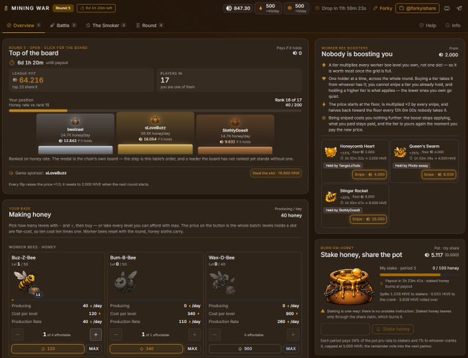Click the 6d 1h 20m left timer chip
This screenshot has width=468, height=358.
tap(96, 8)
